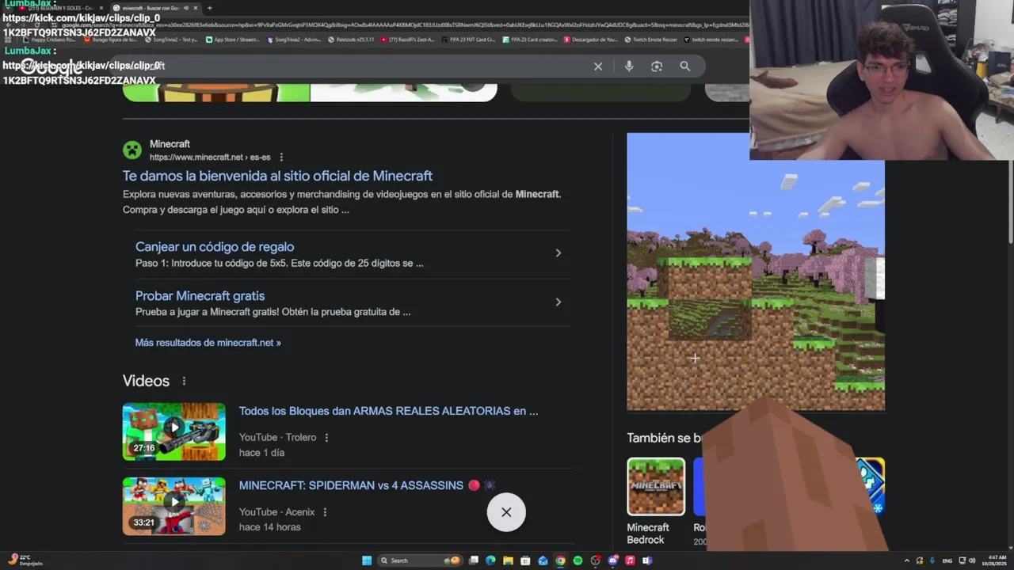Viewport: 1014px width, 570px height.
Task: Open the Descargador de YouTube bookmark
Action: 591,40
